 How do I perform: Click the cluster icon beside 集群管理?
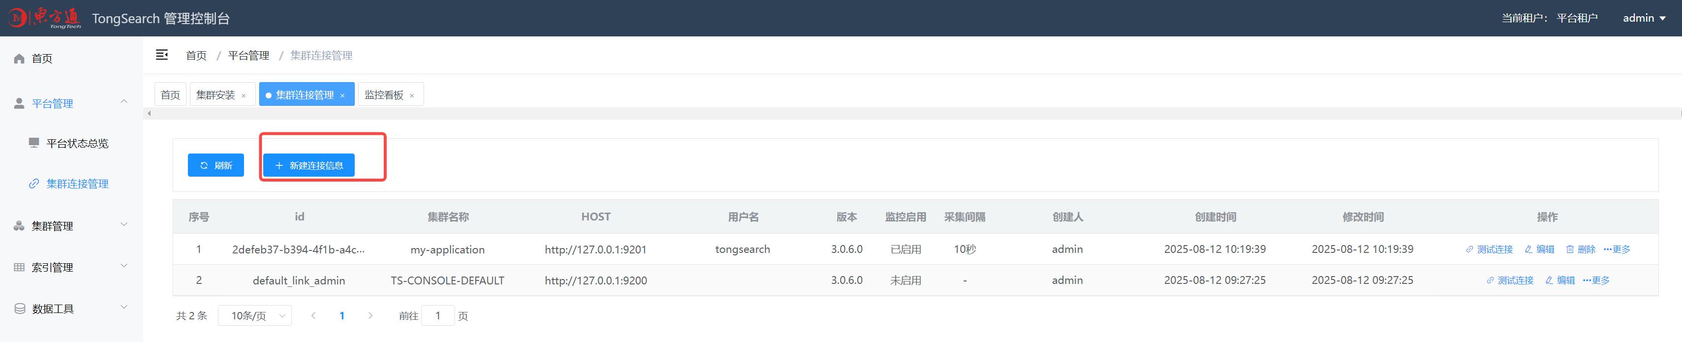coord(19,226)
